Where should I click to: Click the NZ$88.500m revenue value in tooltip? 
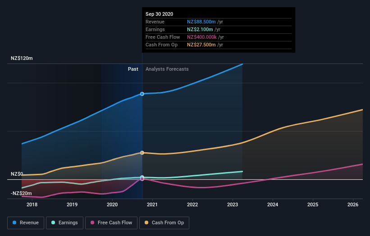click(201, 22)
